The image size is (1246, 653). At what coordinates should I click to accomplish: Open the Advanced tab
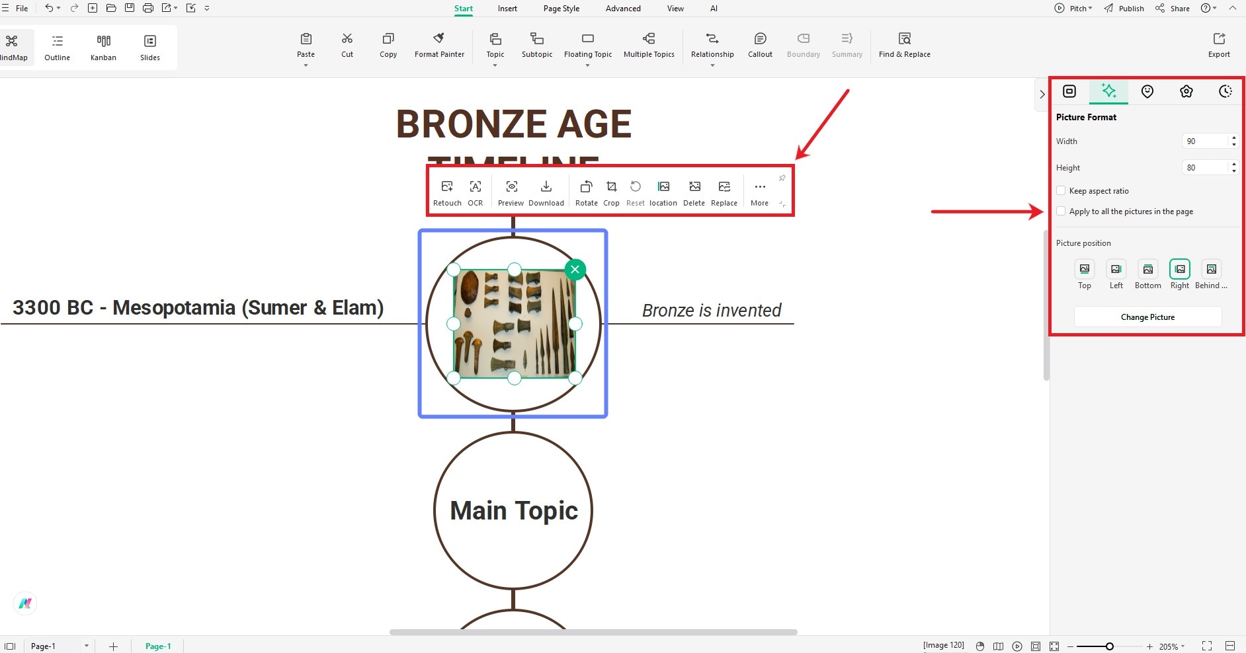[623, 9]
